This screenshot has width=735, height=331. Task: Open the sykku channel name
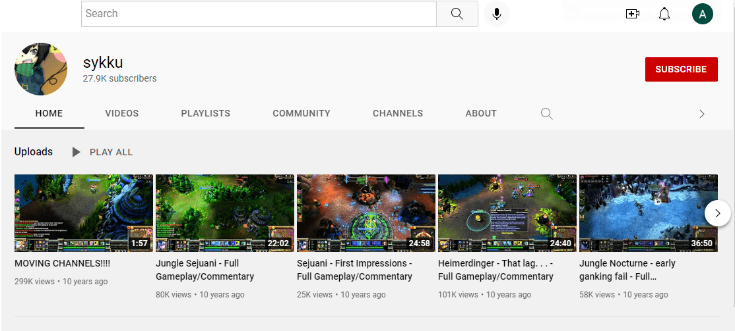103,62
